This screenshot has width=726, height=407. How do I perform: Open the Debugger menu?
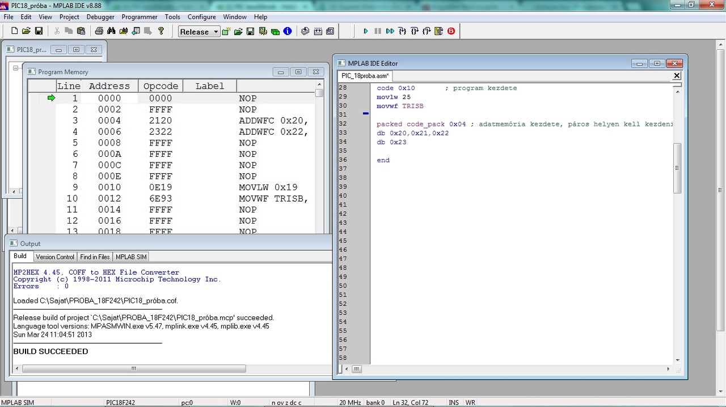click(x=100, y=17)
